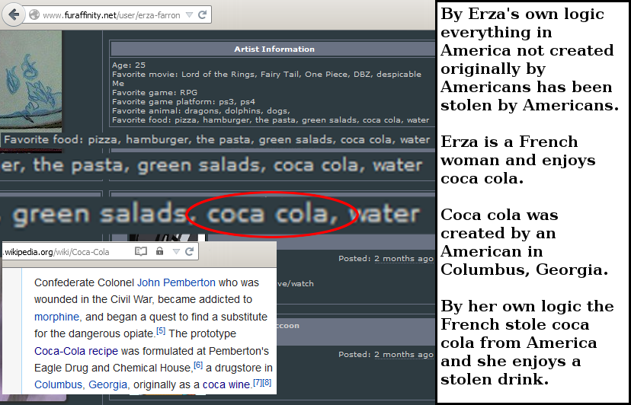Click citation reference [5]

[x=161, y=331]
